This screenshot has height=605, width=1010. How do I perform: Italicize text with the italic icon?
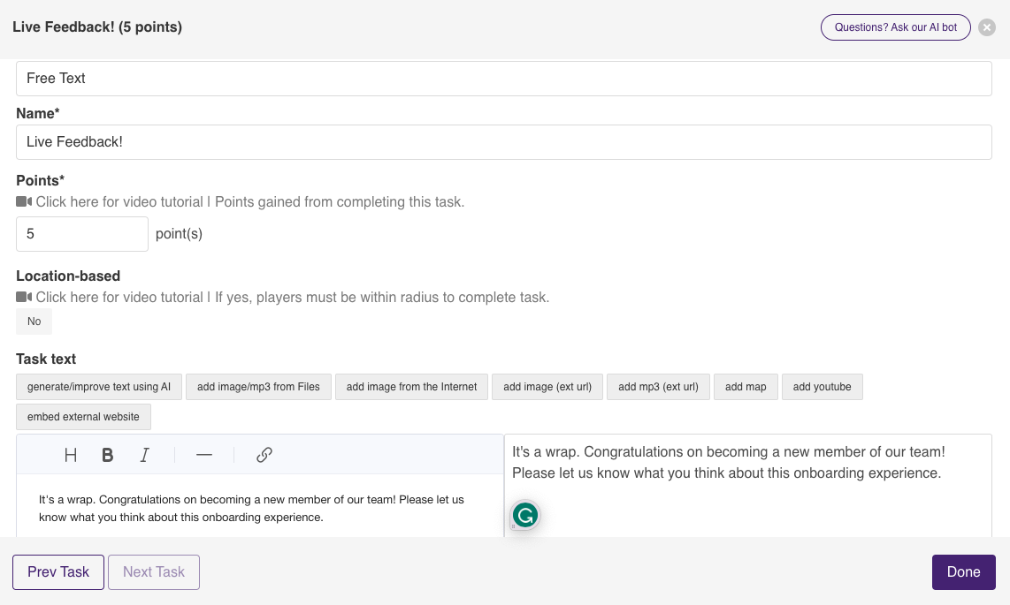tap(144, 455)
